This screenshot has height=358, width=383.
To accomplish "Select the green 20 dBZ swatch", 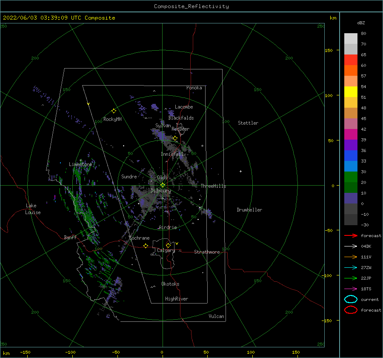I will click(351, 177).
